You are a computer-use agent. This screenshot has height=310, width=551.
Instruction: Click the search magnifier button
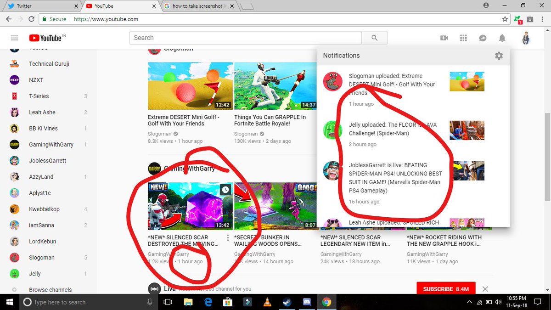[x=374, y=38]
